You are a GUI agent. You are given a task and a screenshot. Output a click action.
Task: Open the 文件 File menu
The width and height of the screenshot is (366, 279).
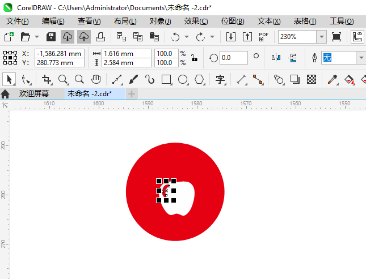[x=17, y=22]
